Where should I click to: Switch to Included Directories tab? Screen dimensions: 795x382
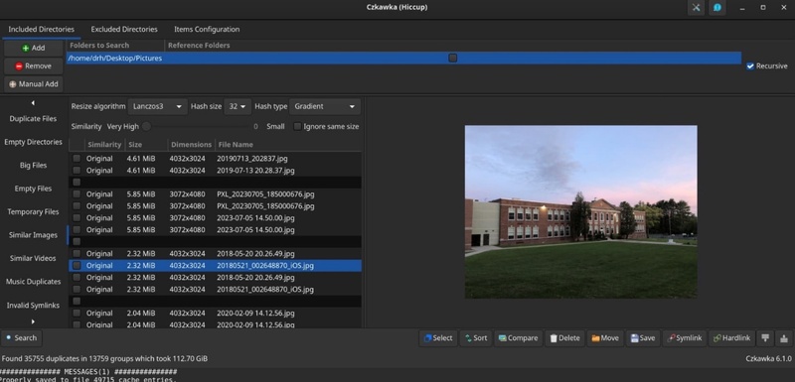[41, 30]
